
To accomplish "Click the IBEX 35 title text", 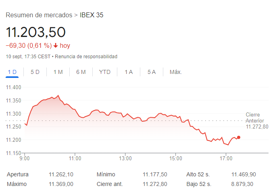I will pos(92,15).
